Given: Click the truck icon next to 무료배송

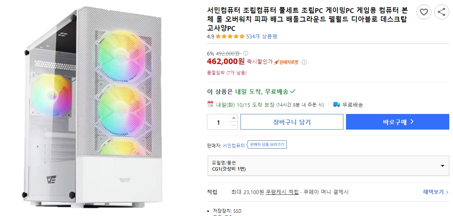Looking at the screenshot, I should pos(337,104).
